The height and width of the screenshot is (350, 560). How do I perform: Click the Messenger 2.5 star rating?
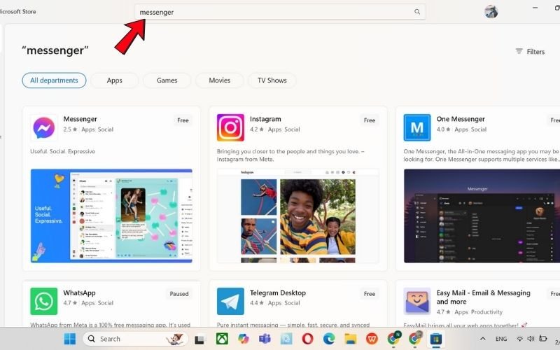pos(70,129)
